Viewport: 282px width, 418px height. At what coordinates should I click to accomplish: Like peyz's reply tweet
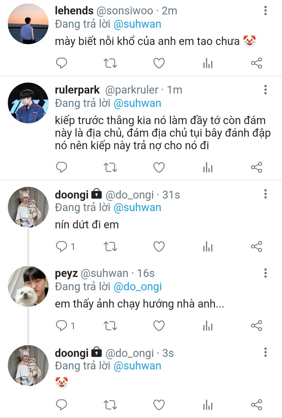tap(159, 326)
